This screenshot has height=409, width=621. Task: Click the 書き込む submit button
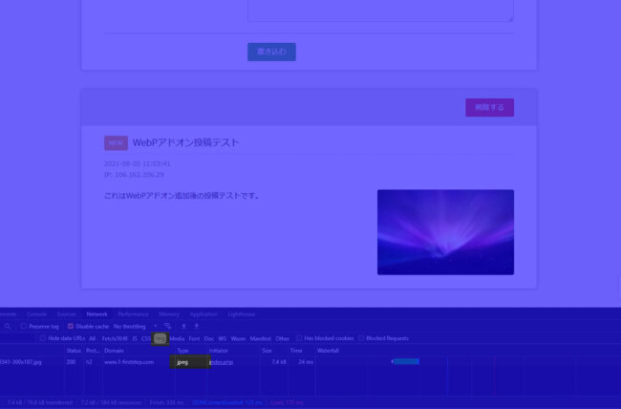271,51
